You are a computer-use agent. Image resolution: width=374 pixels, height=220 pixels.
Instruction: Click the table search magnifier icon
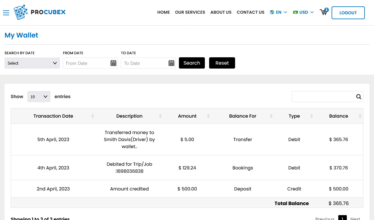[x=358, y=97]
